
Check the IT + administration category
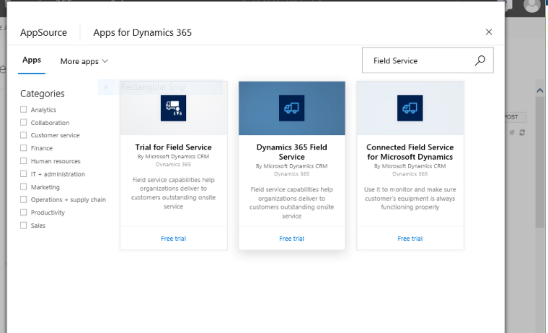coord(23,173)
